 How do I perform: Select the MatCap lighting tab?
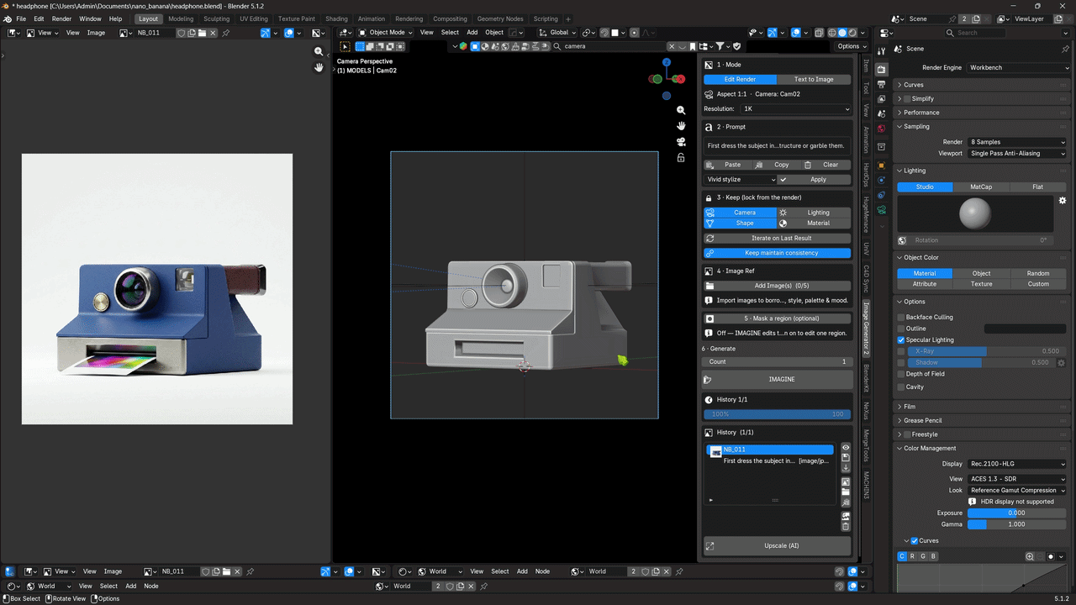click(x=981, y=187)
